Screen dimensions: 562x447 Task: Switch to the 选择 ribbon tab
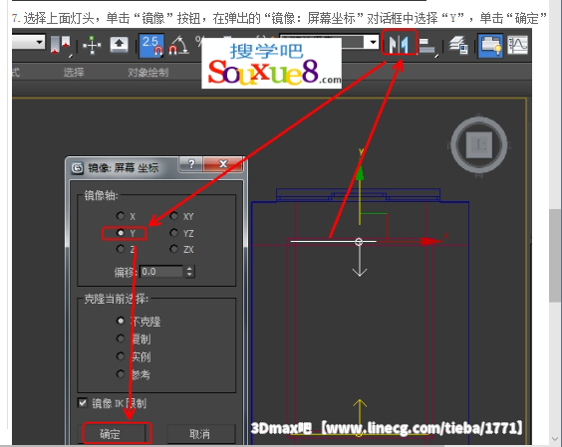(x=74, y=73)
